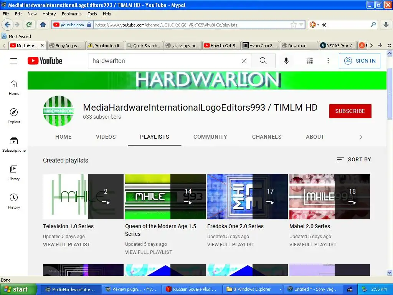This screenshot has width=393, height=295.
Task: Click the red SUBSCRIBE button
Action: pyautogui.click(x=350, y=111)
